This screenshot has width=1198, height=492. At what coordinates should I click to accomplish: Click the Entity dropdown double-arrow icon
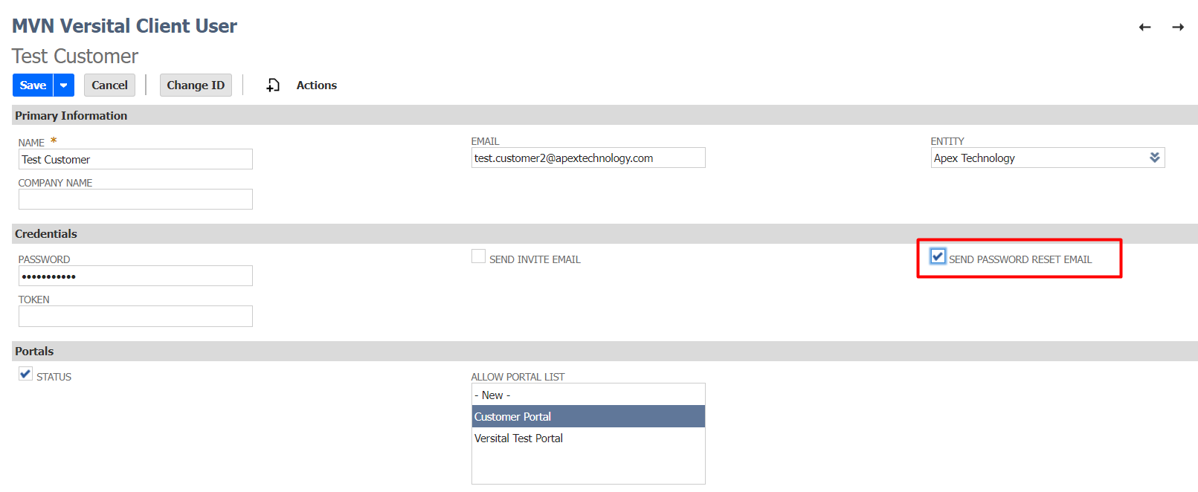tap(1154, 158)
